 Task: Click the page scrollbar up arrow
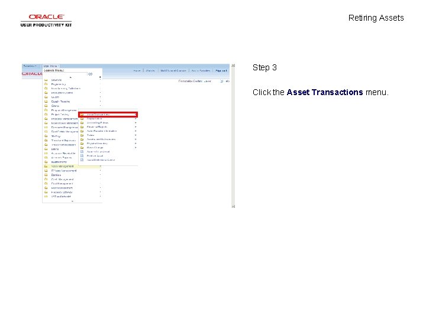click(x=233, y=66)
